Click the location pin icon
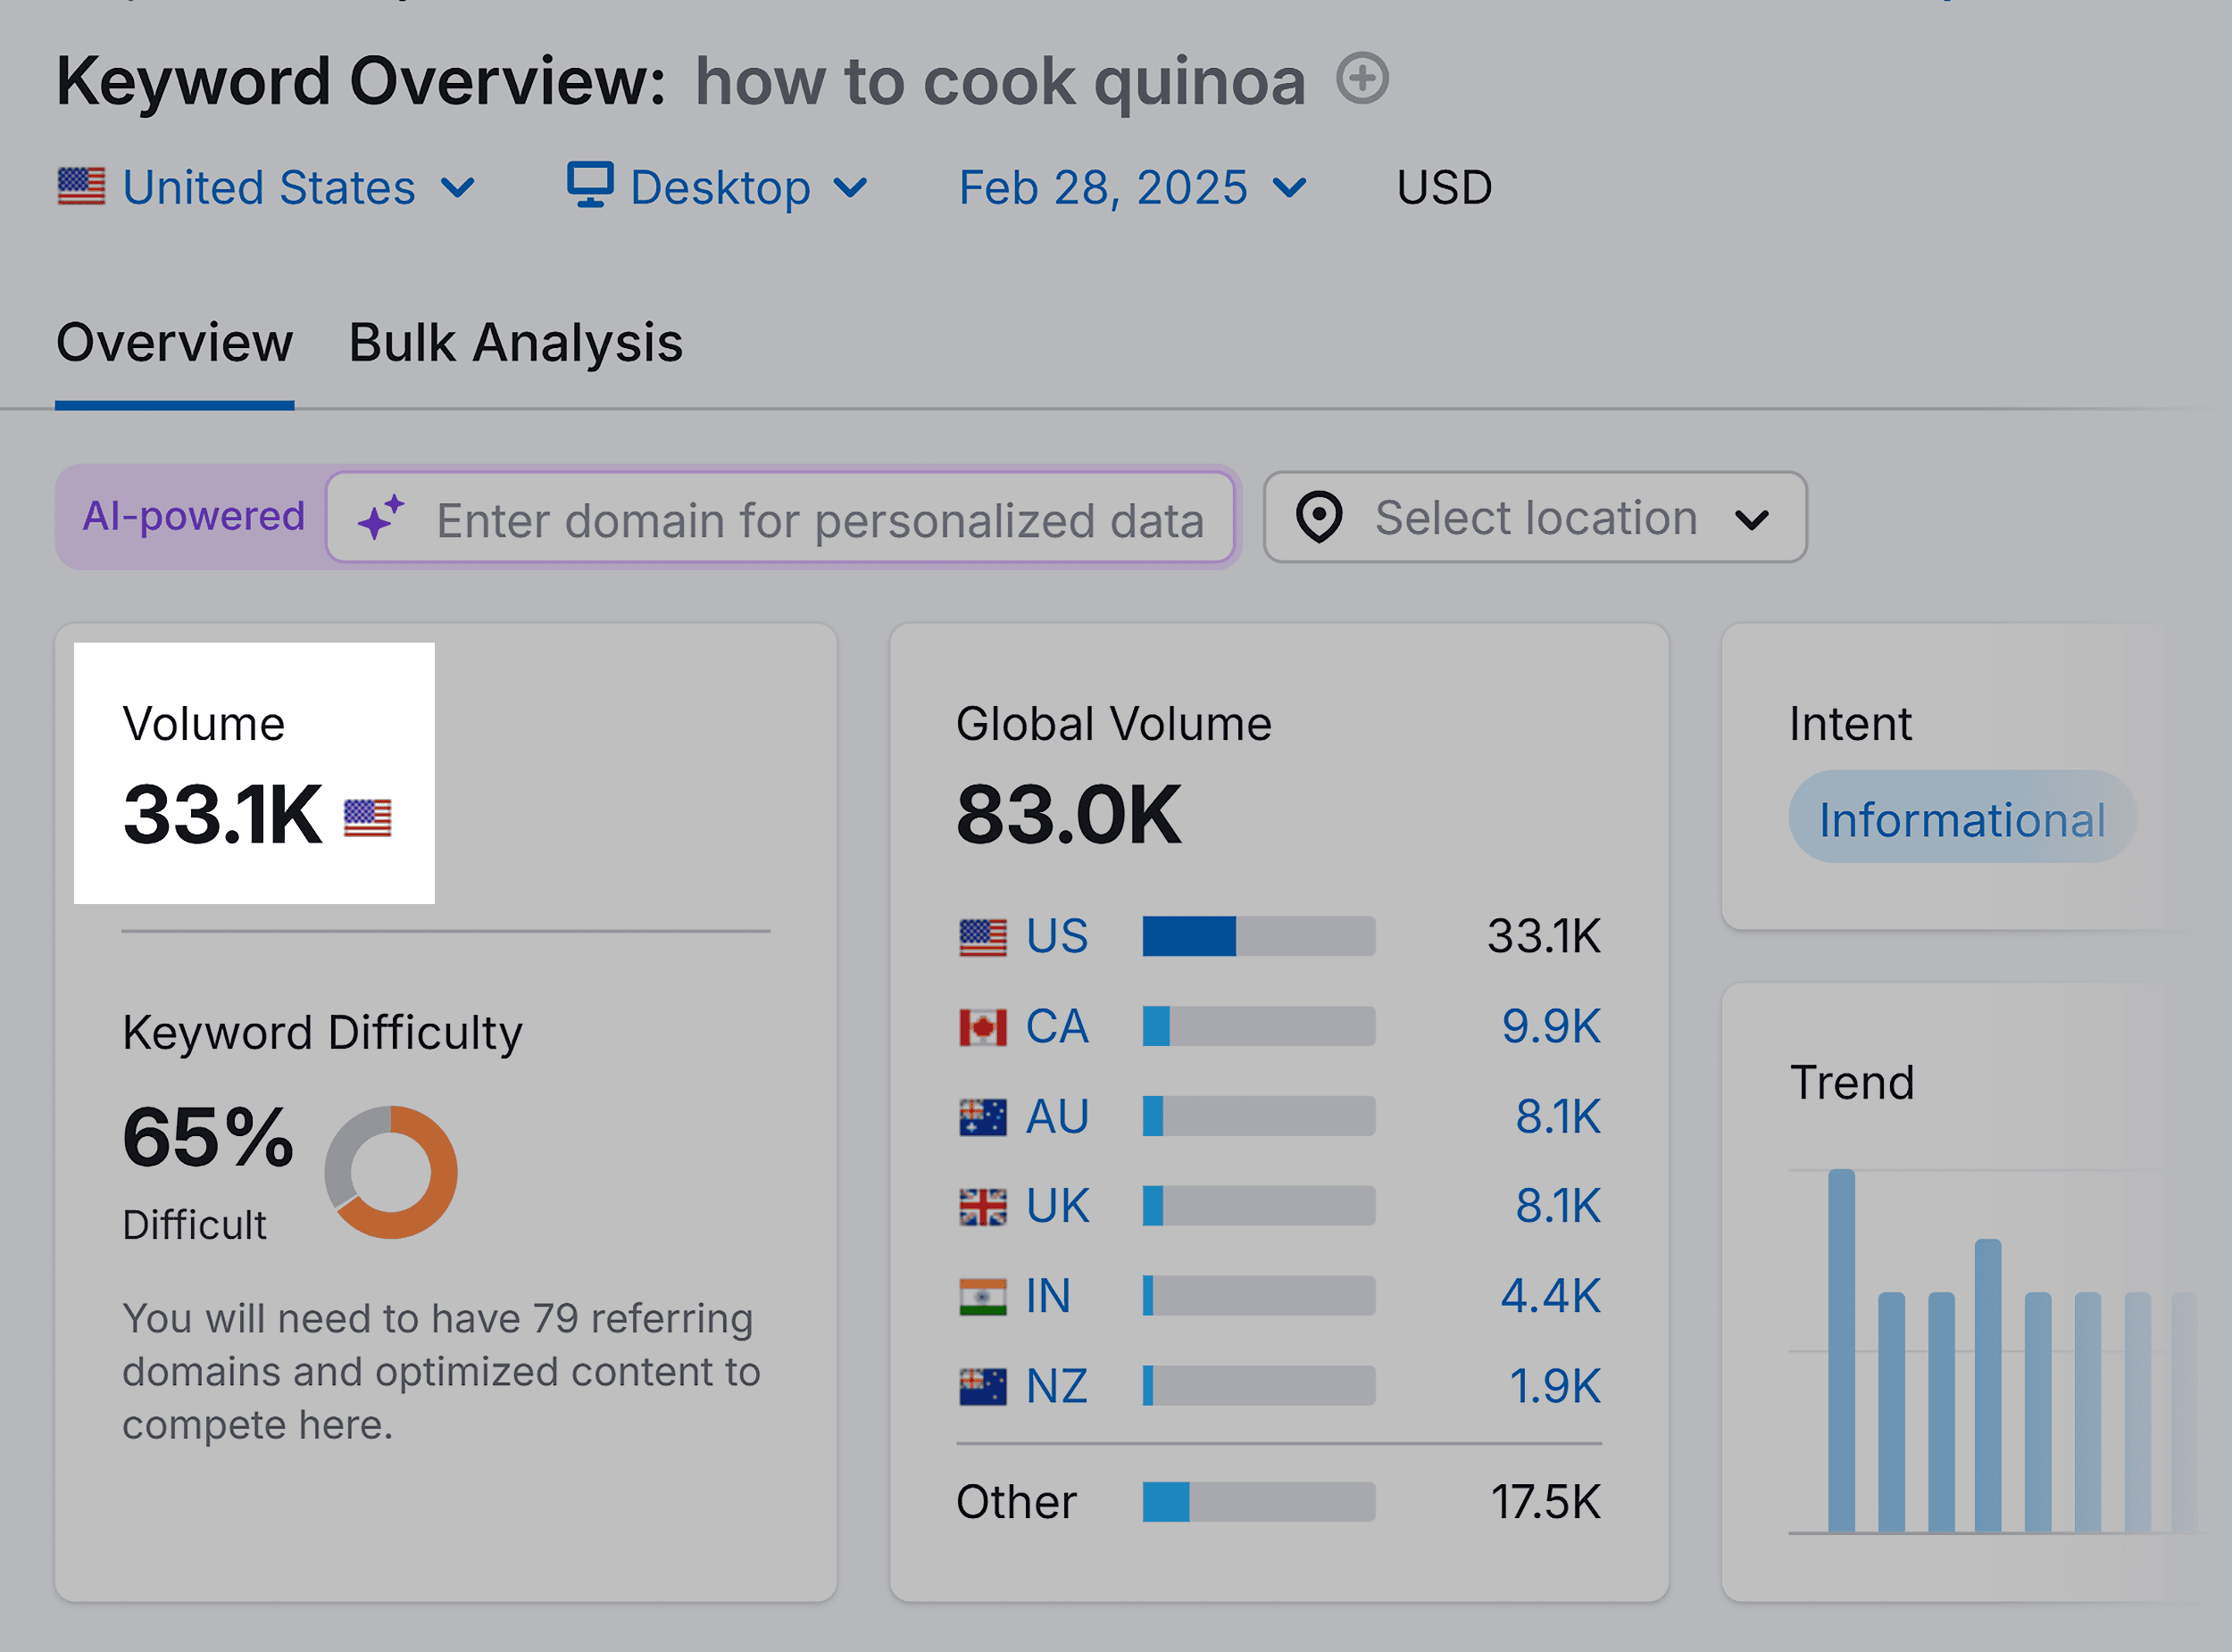The width and height of the screenshot is (2232, 1652). point(1320,517)
